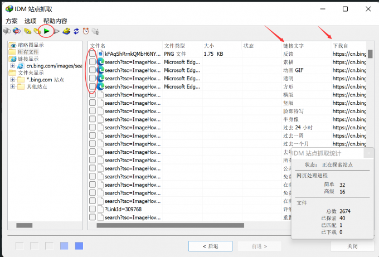Click the gray pause-download arrow icon
Screen dimensions: 379x257
coord(57,31)
